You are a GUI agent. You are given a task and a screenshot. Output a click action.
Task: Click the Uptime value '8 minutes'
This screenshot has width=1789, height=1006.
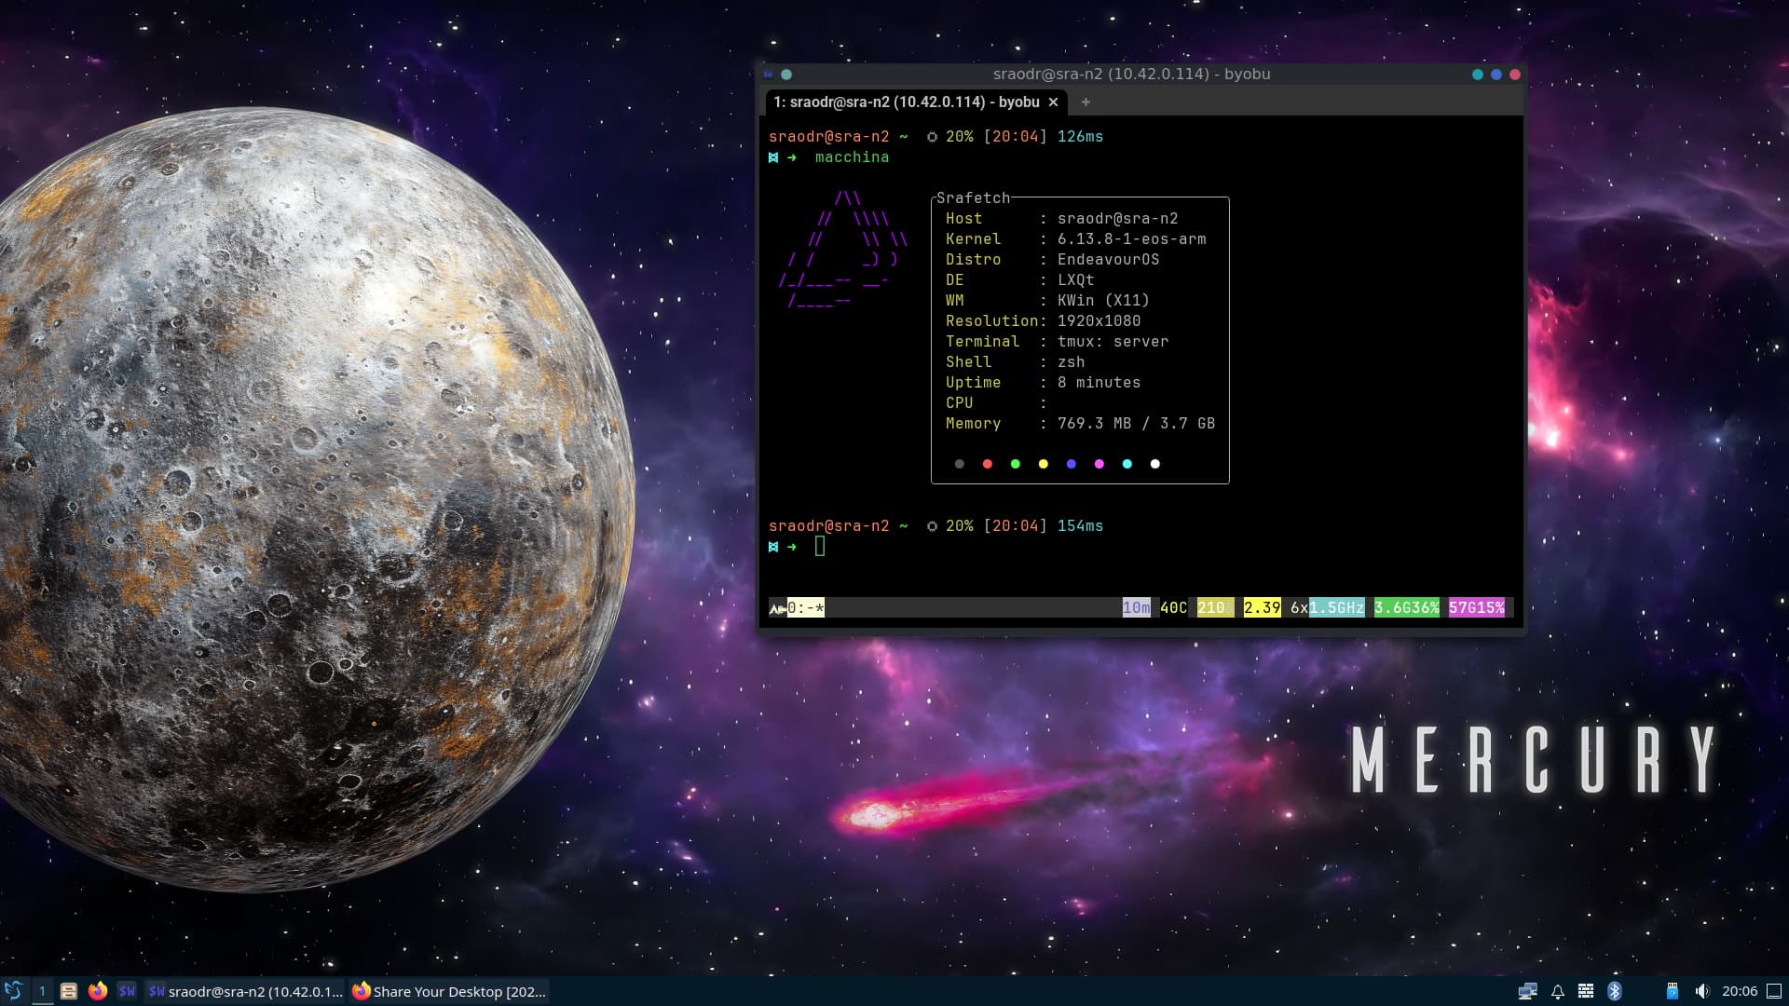coord(1099,383)
